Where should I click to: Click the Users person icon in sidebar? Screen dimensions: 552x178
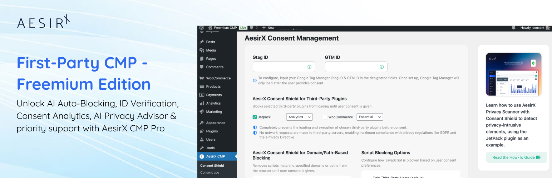(x=202, y=140)
